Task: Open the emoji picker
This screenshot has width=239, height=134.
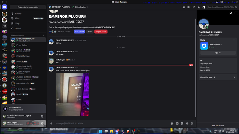Action: (187, 124)
